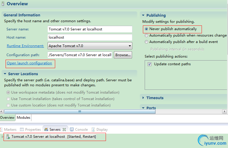Click the Host name input field

[90, 37]
